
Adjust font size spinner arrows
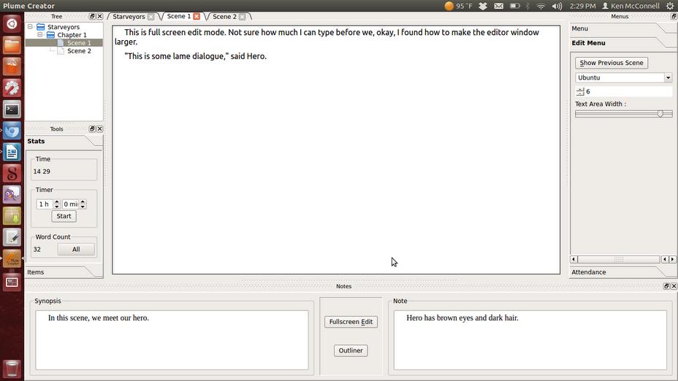[x=580, y=91]
